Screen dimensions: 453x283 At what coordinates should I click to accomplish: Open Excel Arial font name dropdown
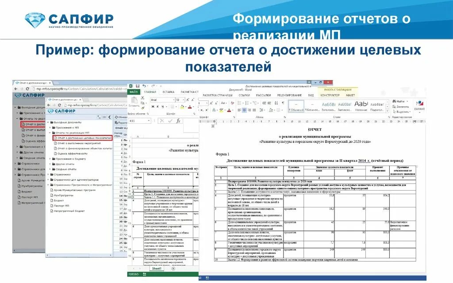click(173, 100)
